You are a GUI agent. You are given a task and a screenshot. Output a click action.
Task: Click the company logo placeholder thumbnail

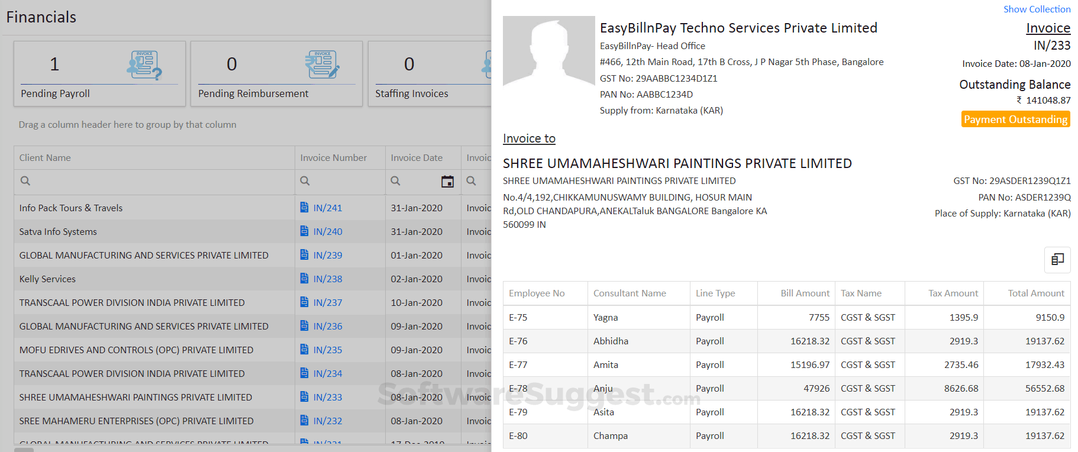(548, 51)
